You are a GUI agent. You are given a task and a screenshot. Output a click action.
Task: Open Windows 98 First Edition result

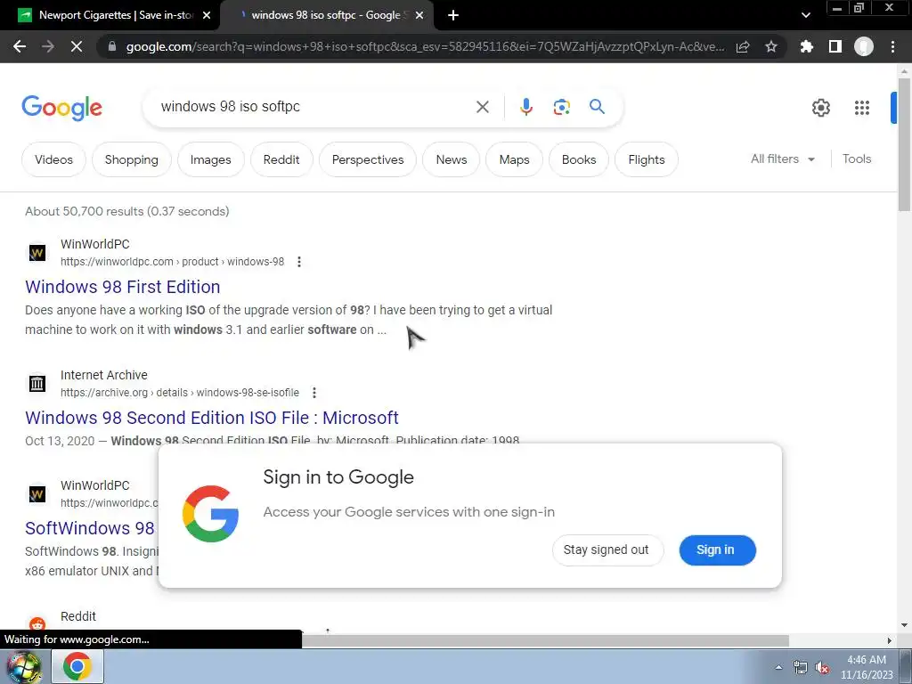(x=123, y=287)
